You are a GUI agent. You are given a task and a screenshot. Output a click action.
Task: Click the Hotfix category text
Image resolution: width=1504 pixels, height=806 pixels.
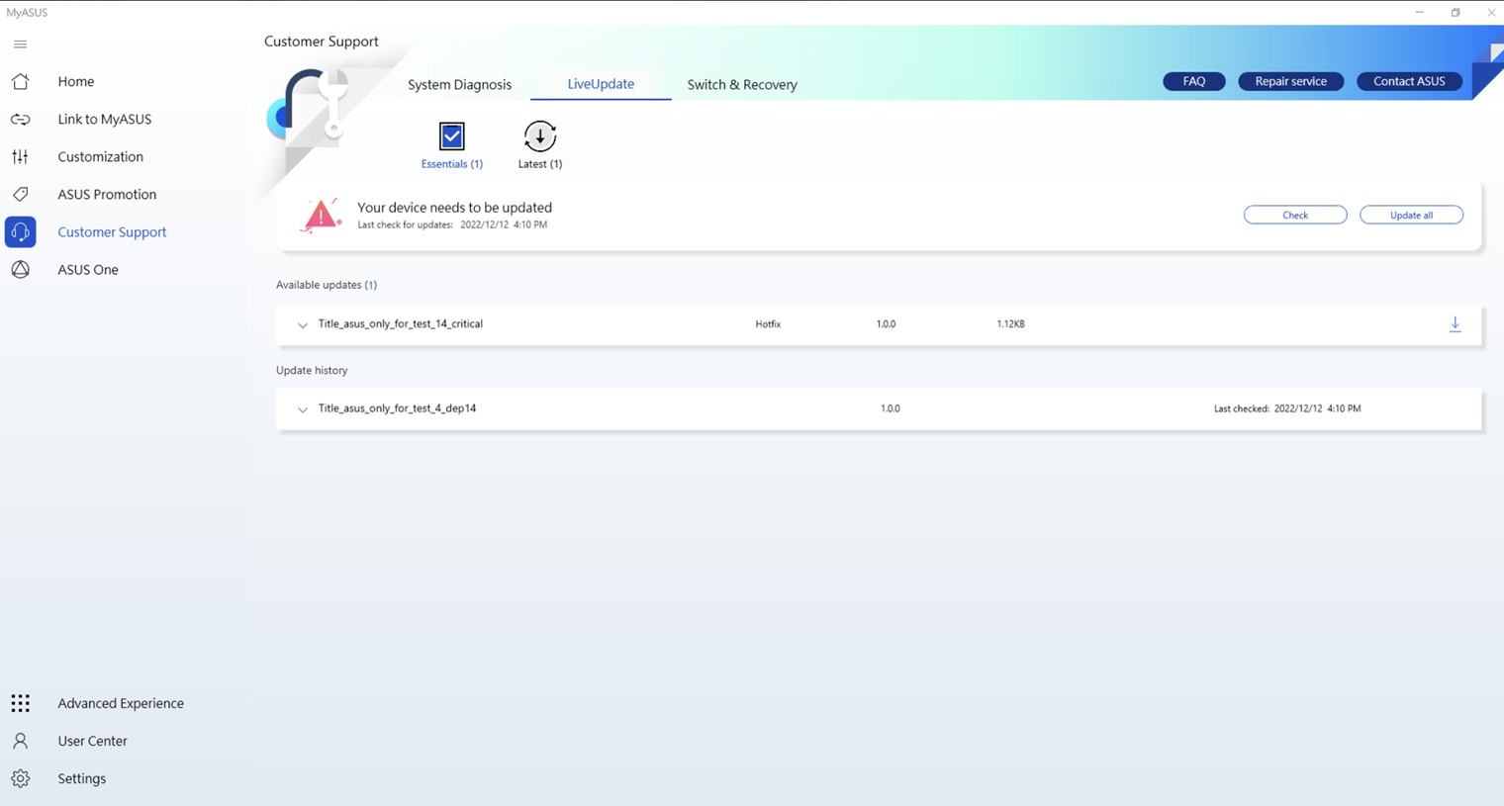pyautogui.click(x=768, y=323)
